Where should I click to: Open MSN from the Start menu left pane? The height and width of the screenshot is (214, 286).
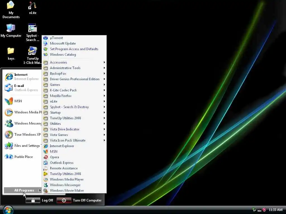pos(23,101)
